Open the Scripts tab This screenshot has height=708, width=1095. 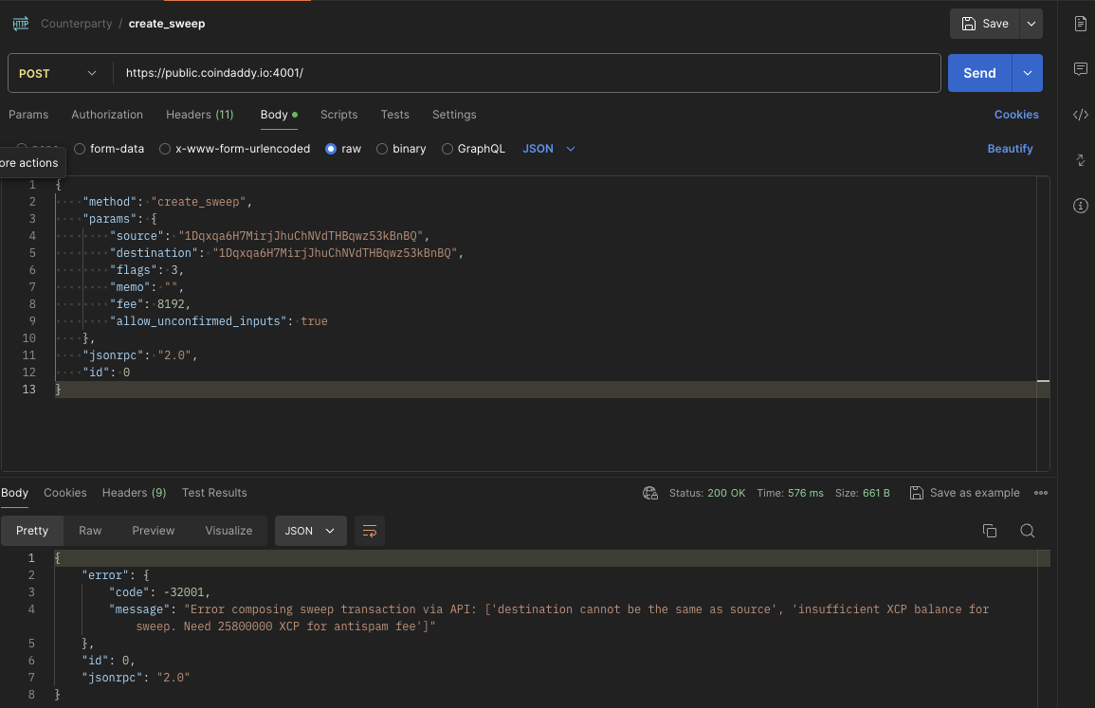point(338,115)
